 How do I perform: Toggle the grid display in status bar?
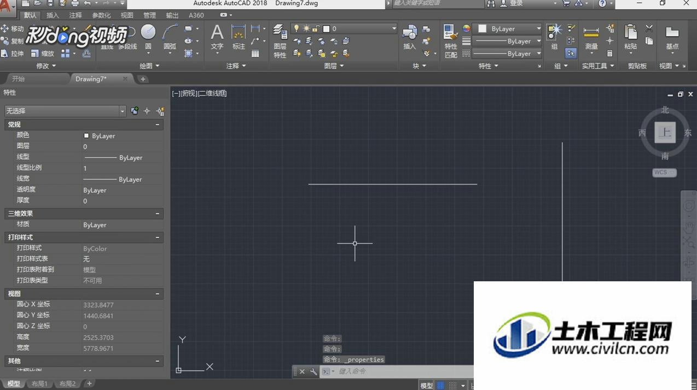pyautogui.click(x=440, y=386)
